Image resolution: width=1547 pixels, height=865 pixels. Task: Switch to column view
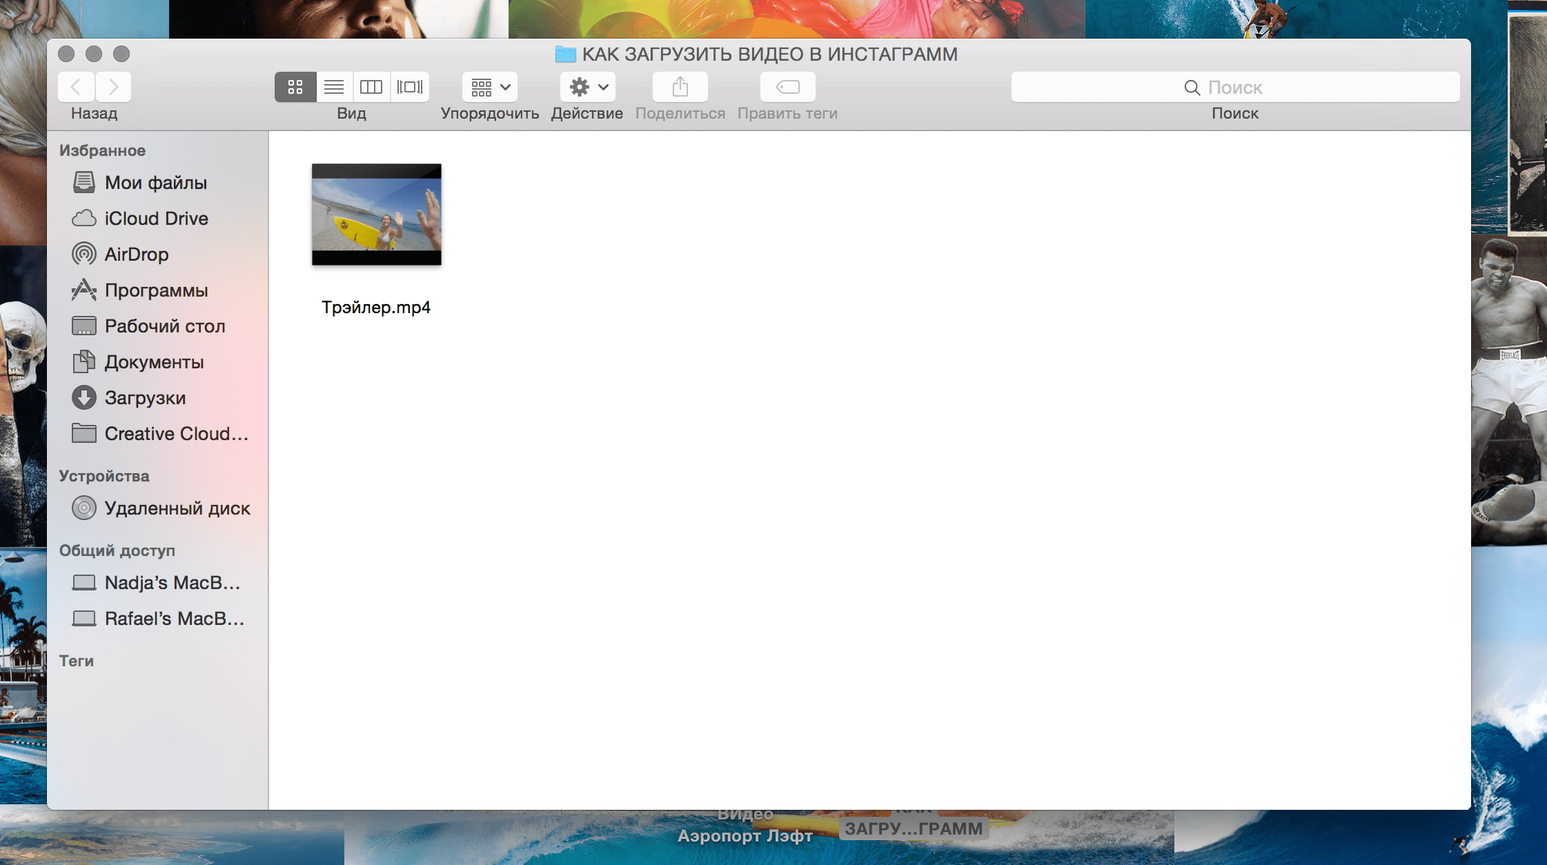(x=371, y=87)
